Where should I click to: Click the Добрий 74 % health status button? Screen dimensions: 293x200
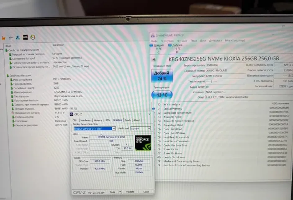pos(162,76)
